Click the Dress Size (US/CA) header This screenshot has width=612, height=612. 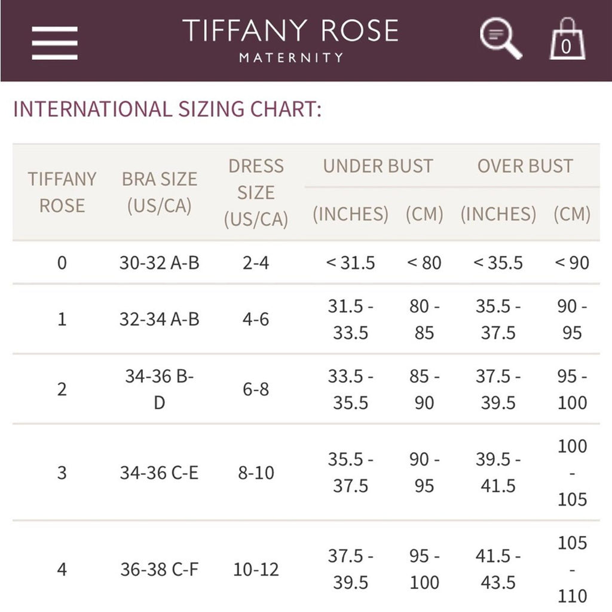coord(256,192)
